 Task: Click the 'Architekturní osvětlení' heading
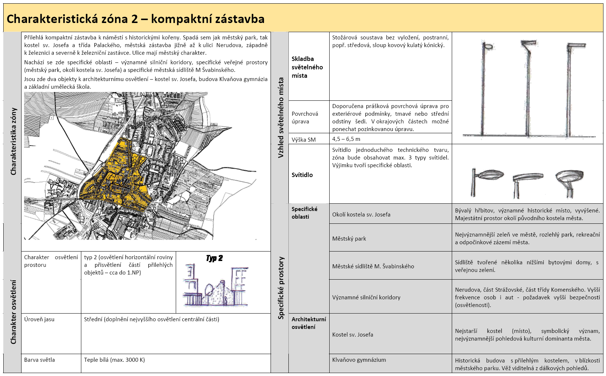pyautogui.click(x=309, y=323)
